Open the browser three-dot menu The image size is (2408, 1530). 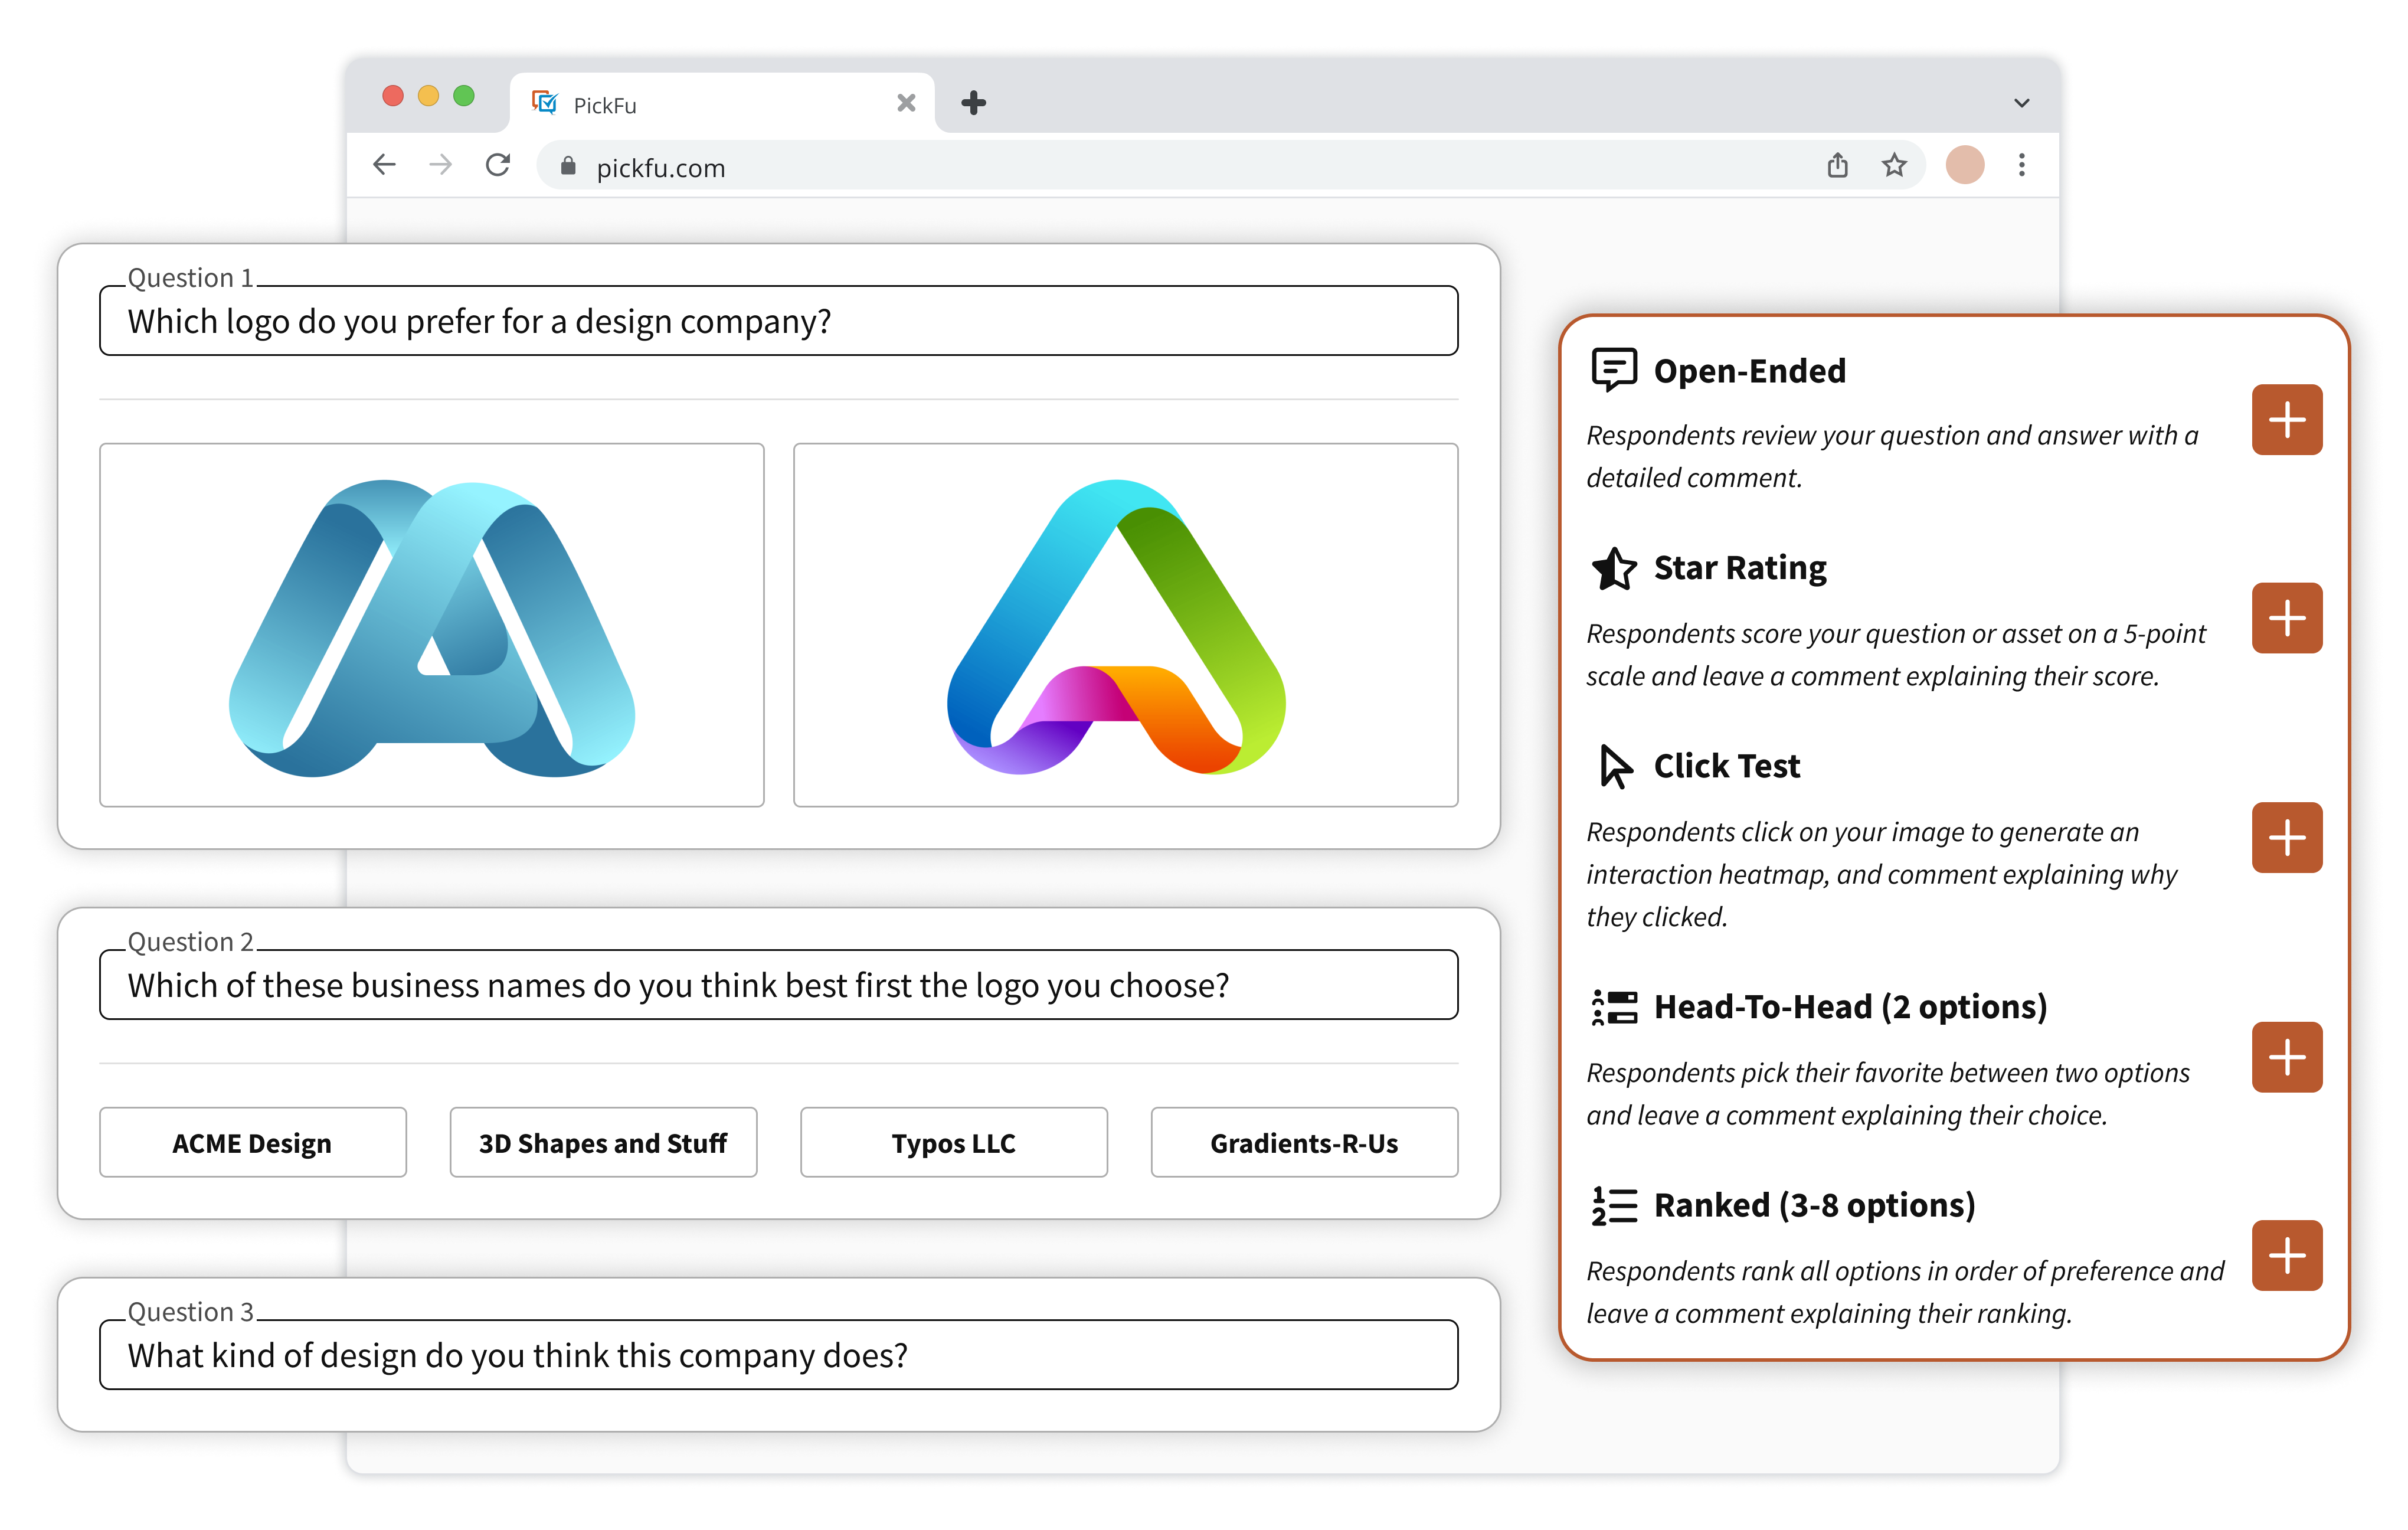[2021, 166]
